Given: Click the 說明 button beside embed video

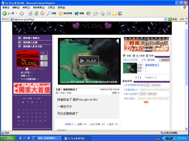Looking at the screenshot, I should 143,94.
